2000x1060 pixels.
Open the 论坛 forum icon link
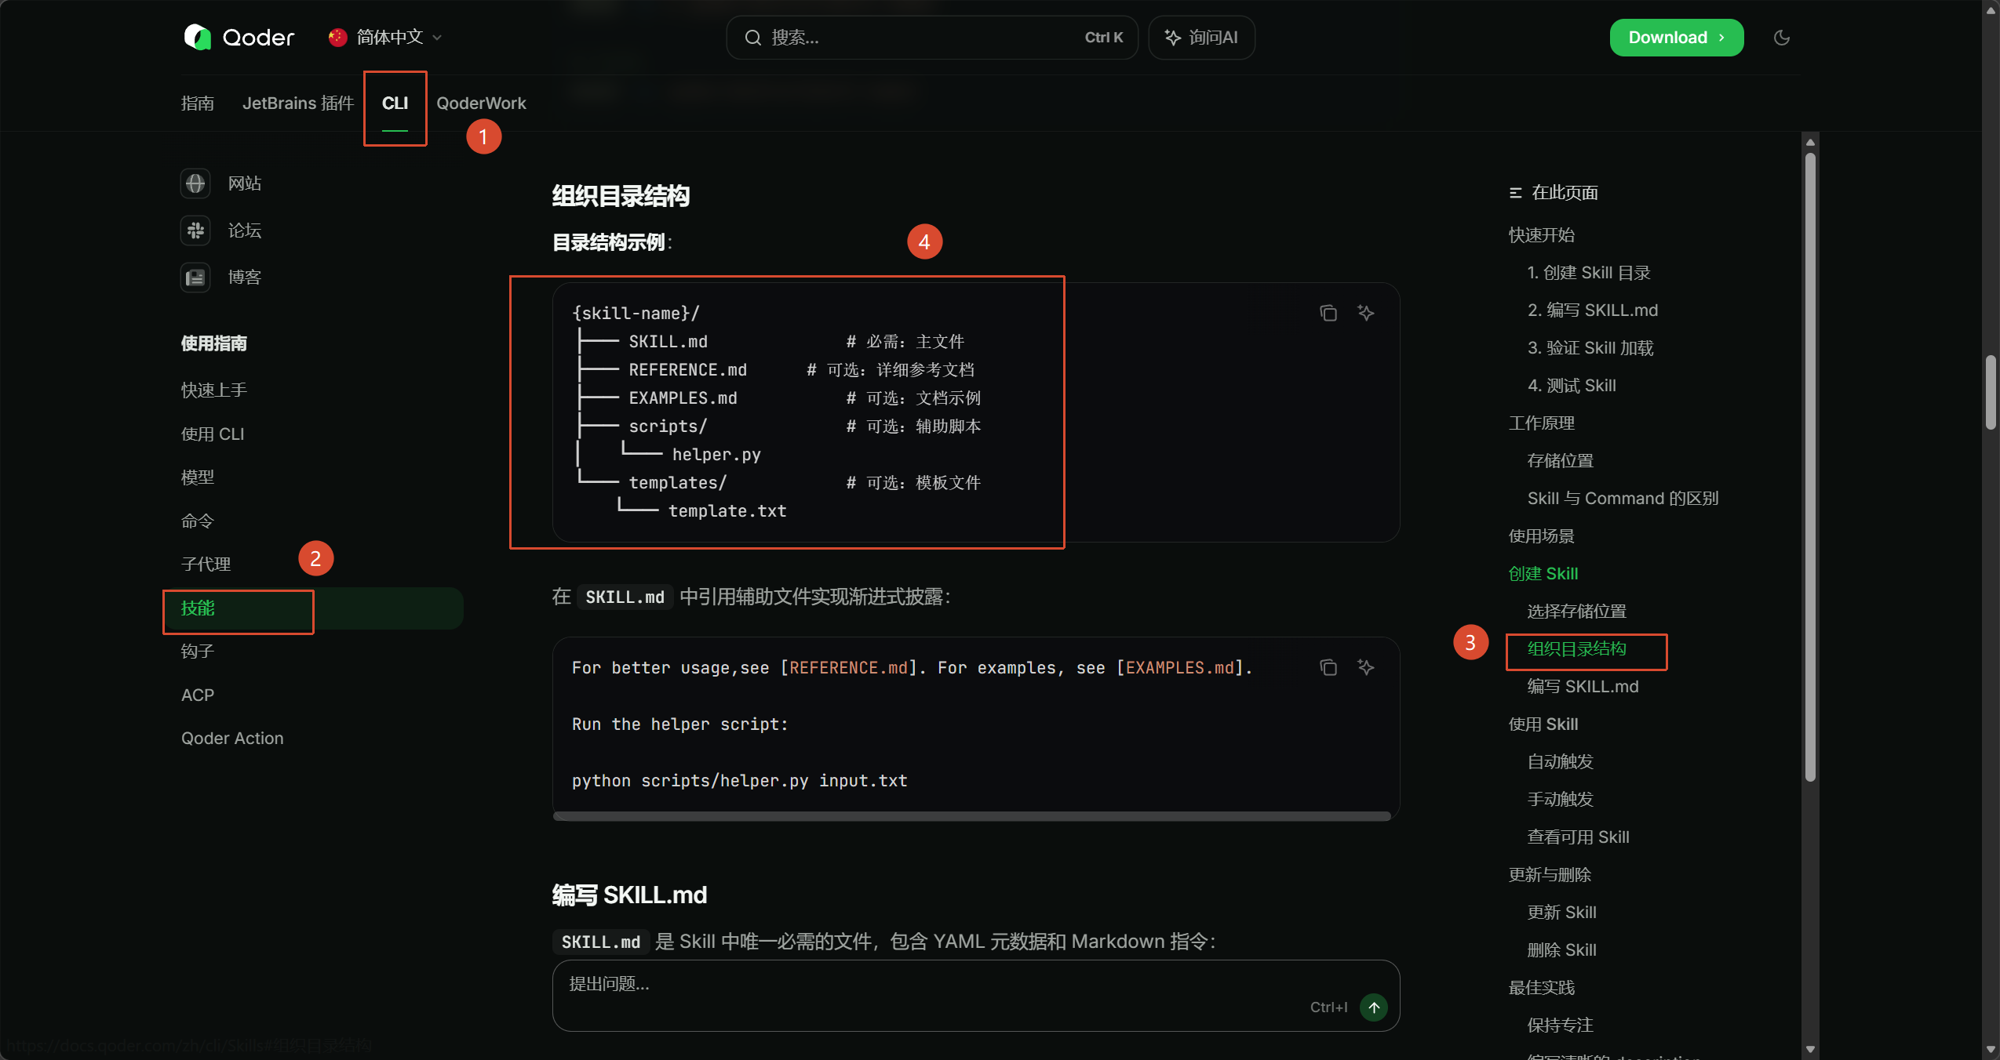195,231
